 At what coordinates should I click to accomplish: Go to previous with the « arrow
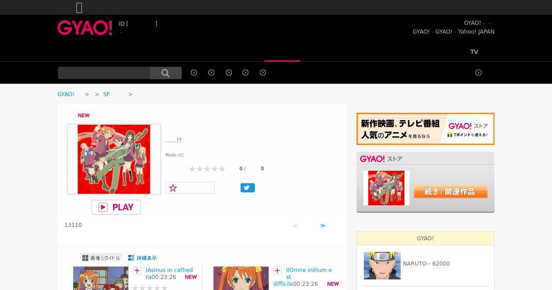click(x=295, y=226)
